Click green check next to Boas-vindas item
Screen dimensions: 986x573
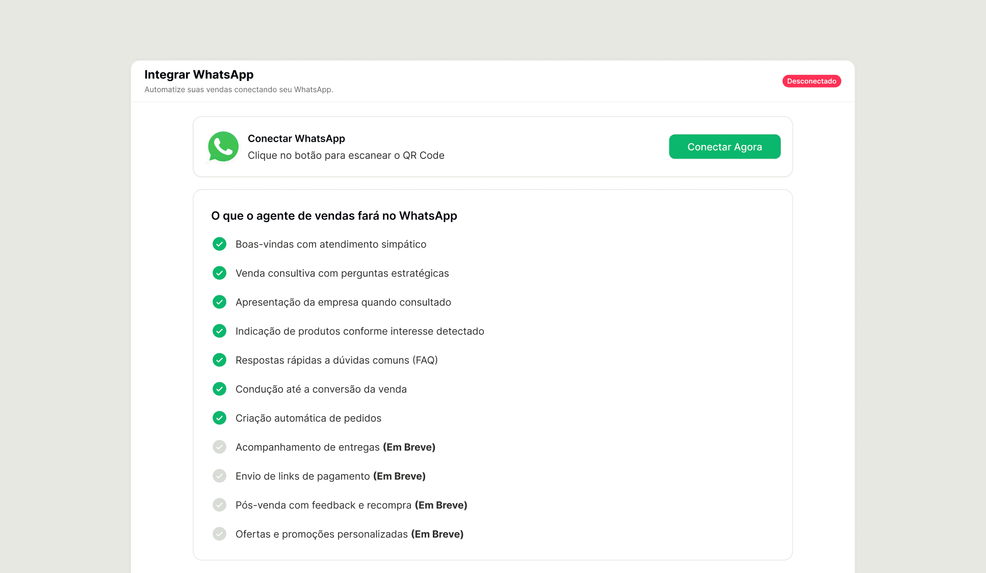[x=219, y=244]
